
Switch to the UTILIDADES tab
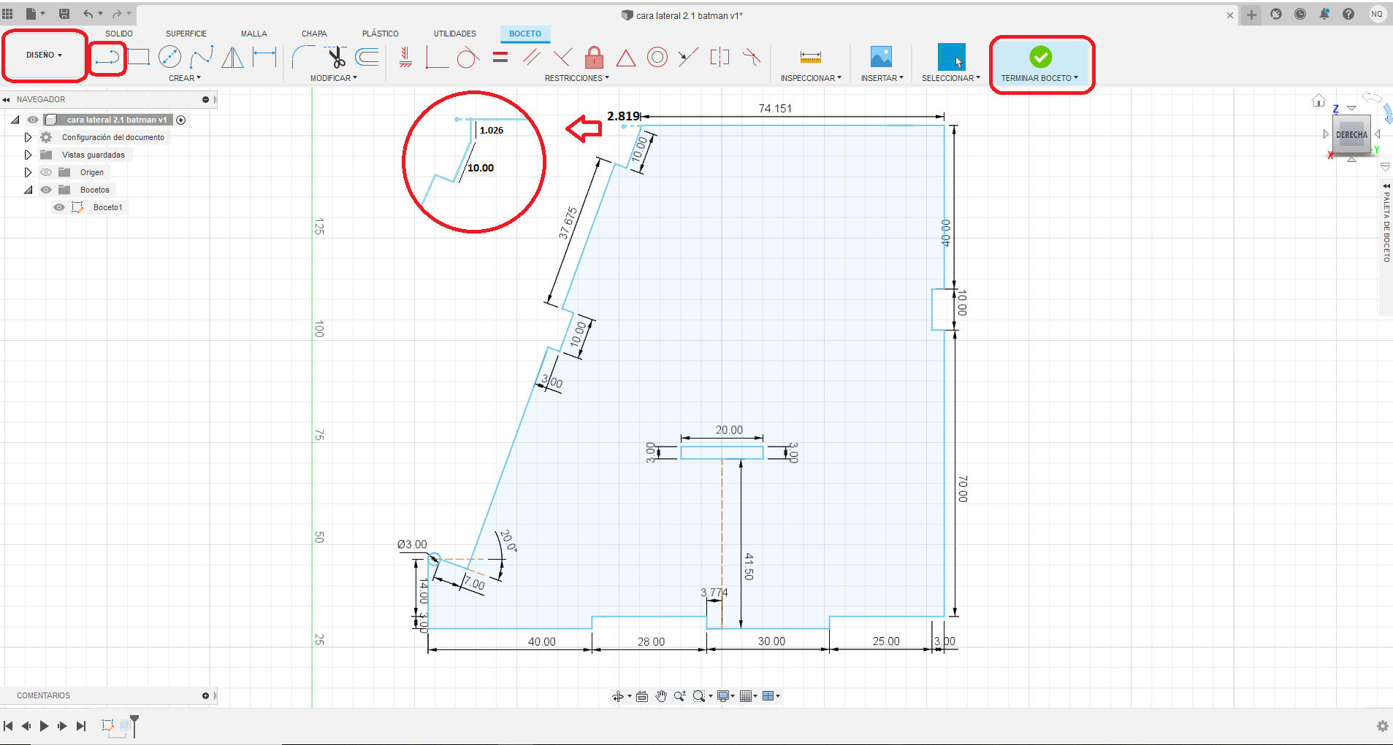coord(455,34)
